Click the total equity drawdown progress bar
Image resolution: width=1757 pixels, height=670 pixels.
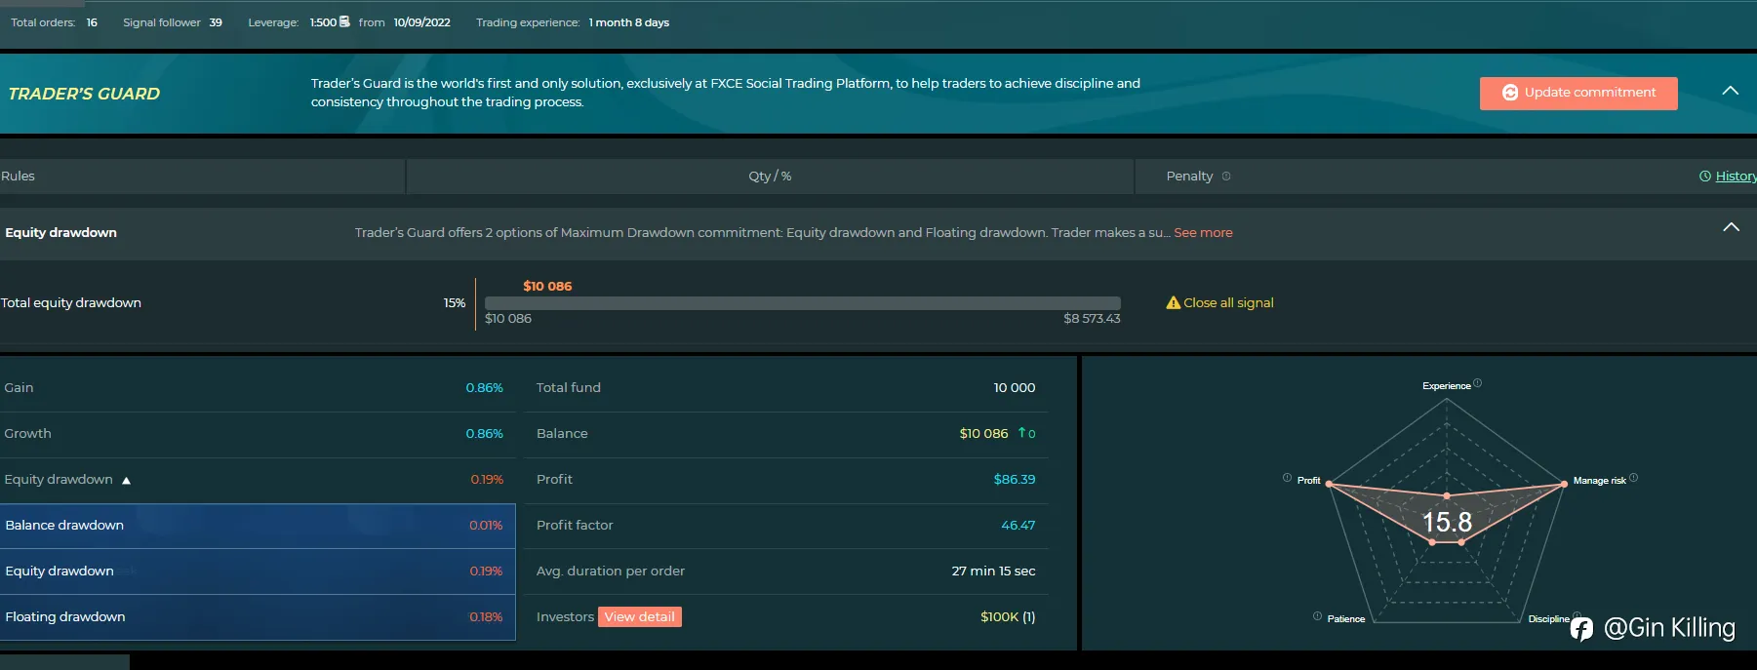(x=803, y=303)
